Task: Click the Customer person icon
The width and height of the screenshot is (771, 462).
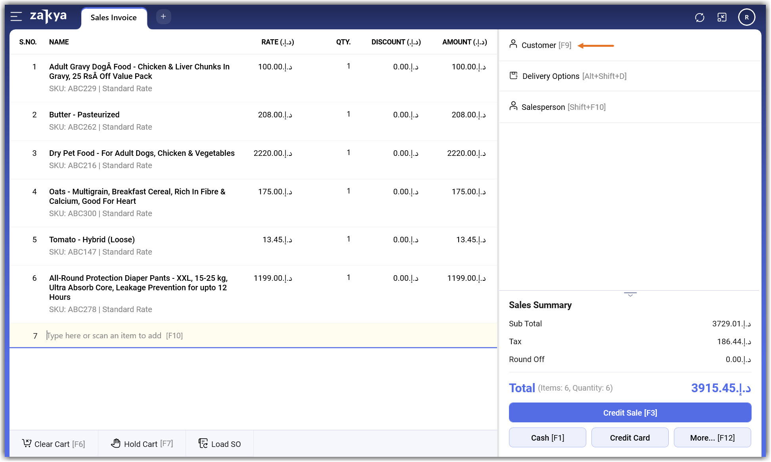Action: (513, 44)
